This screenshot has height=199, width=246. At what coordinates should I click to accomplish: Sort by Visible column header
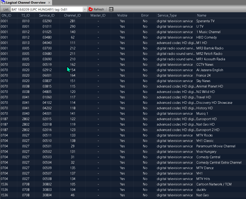pyautogui.click(x=122, y=15)
